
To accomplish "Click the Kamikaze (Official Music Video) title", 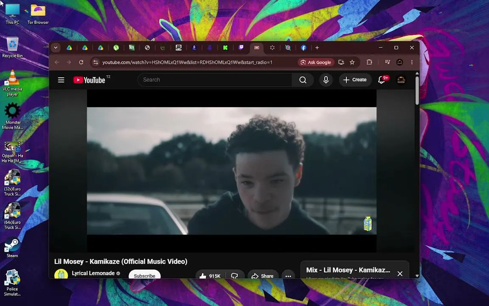I will (x=121, y=262).
